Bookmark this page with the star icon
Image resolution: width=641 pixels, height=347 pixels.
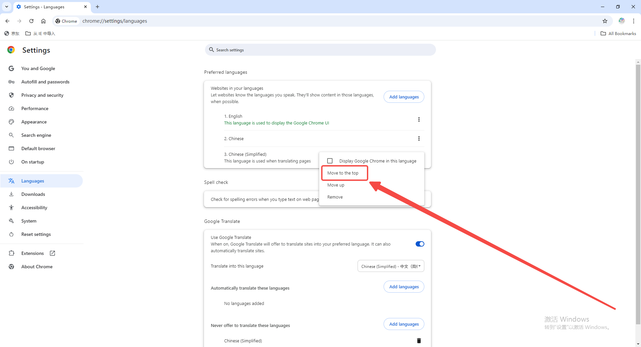[x=605, y=21]
